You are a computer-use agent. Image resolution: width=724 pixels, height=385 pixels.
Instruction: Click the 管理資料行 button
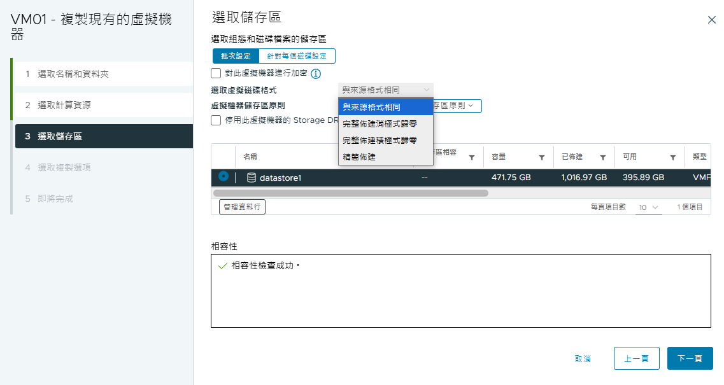242,207
